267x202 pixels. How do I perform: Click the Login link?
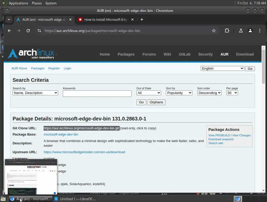68,68
